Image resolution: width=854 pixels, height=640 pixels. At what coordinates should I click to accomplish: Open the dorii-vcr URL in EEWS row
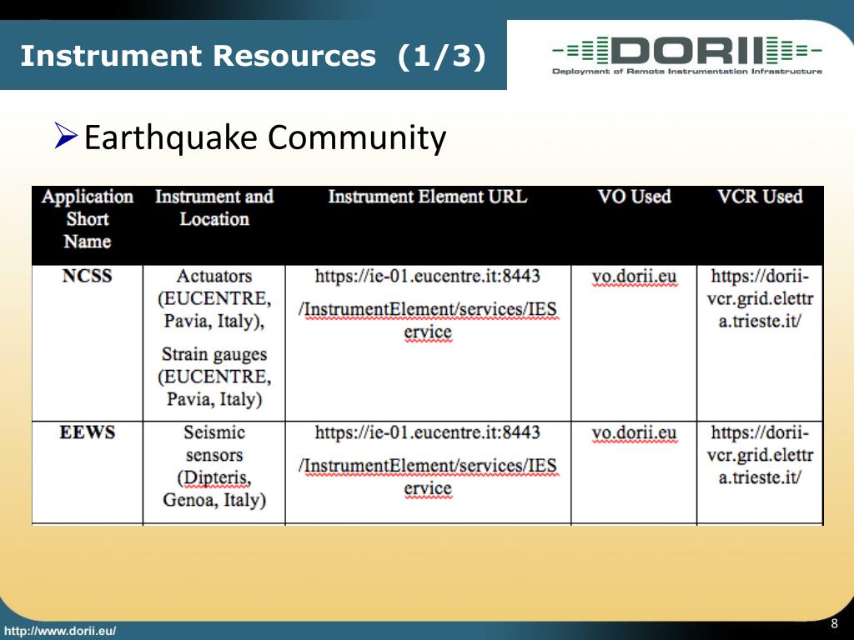click(760, 455)
